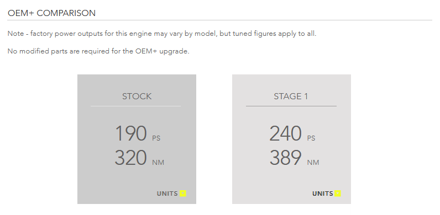Image resolution: width=440 pixels, height=215 pixels.
Task: Click the OEM+ COMPARISON section heading
Action: (51, 13)
